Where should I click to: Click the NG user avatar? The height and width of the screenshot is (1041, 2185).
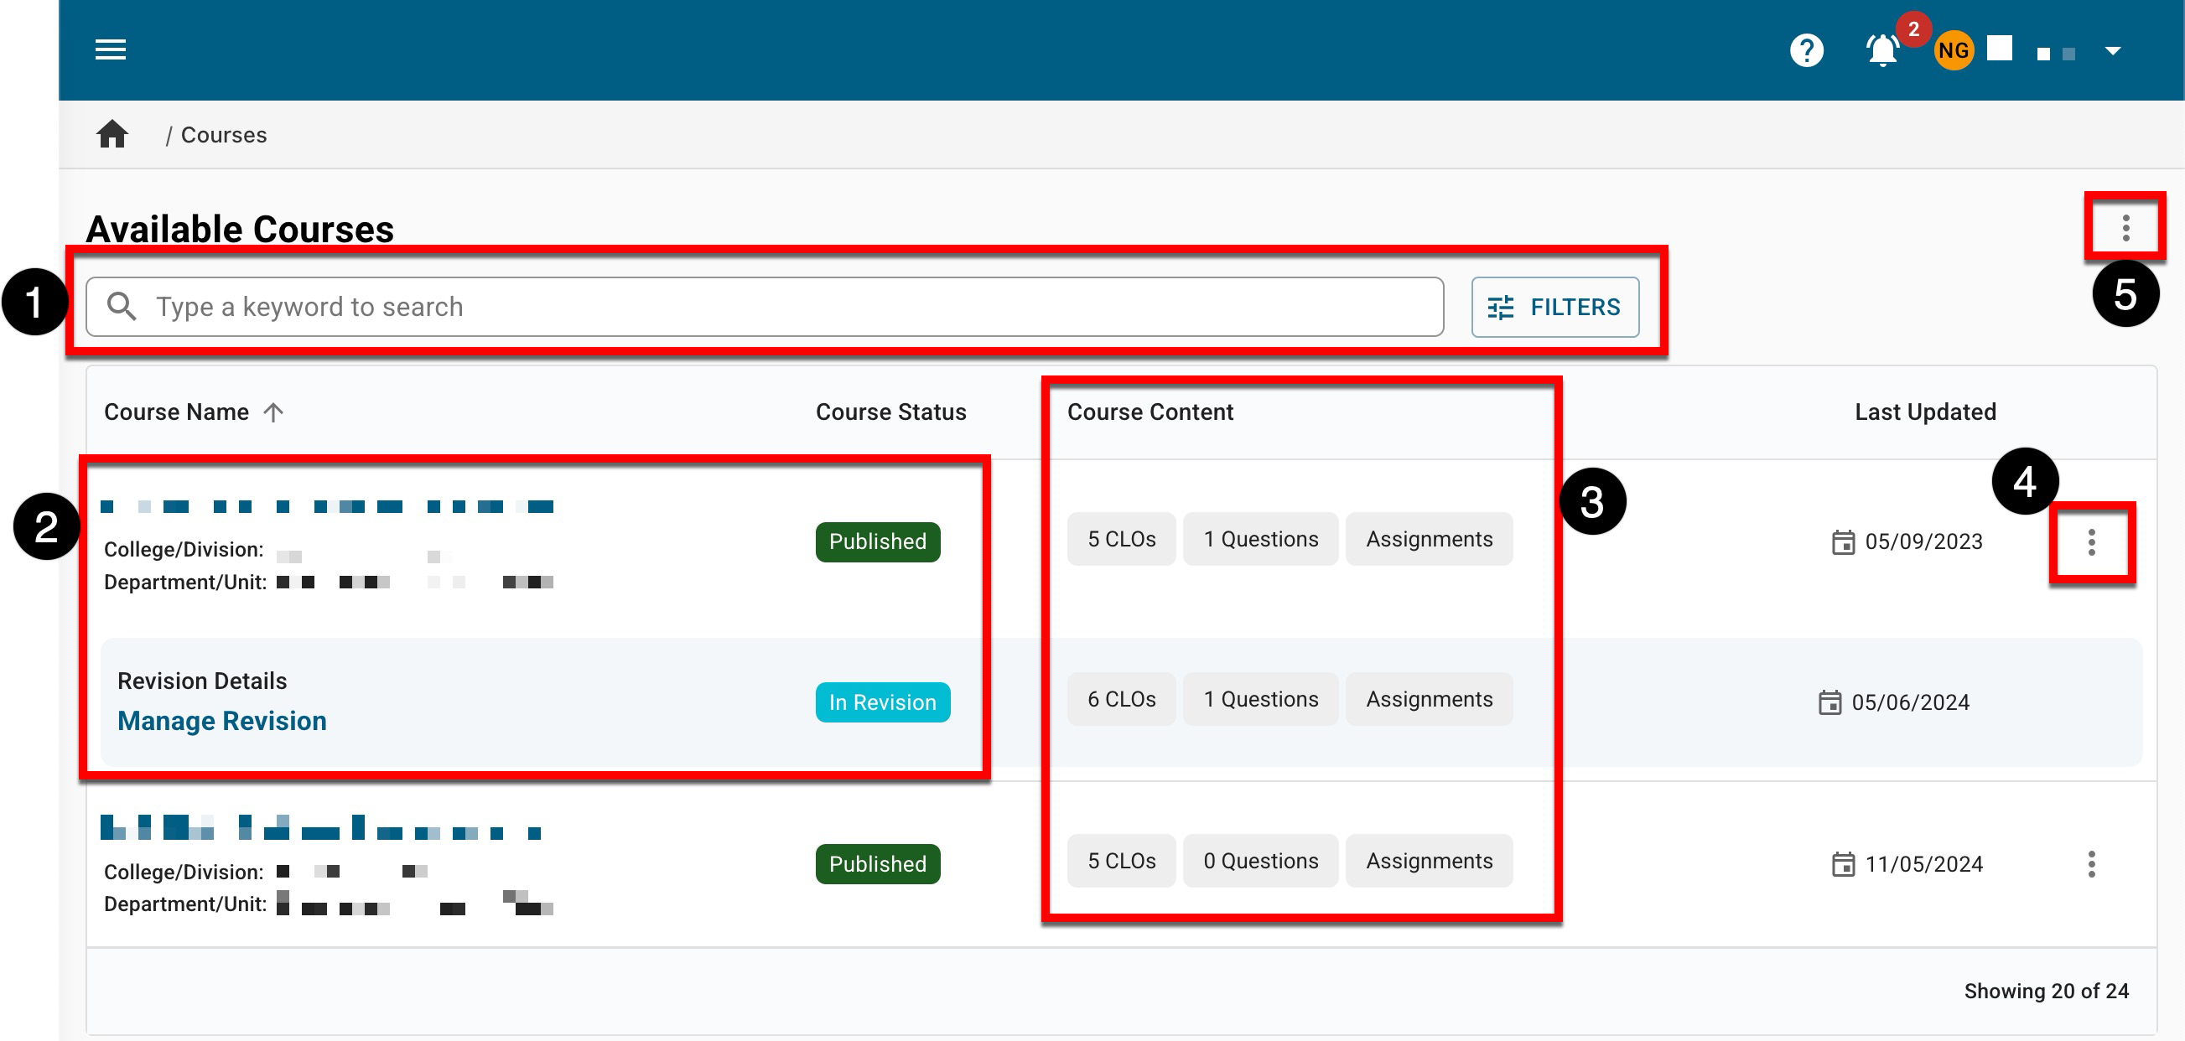coord(1953,50)
